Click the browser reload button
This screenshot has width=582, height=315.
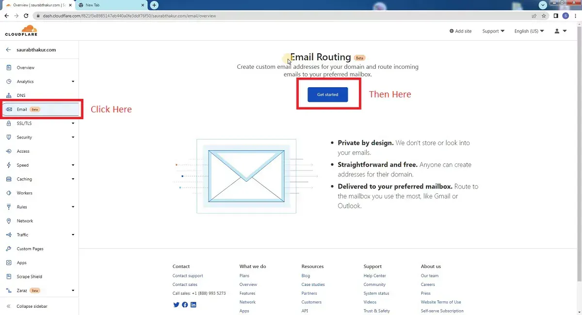(x=26, y=16)
